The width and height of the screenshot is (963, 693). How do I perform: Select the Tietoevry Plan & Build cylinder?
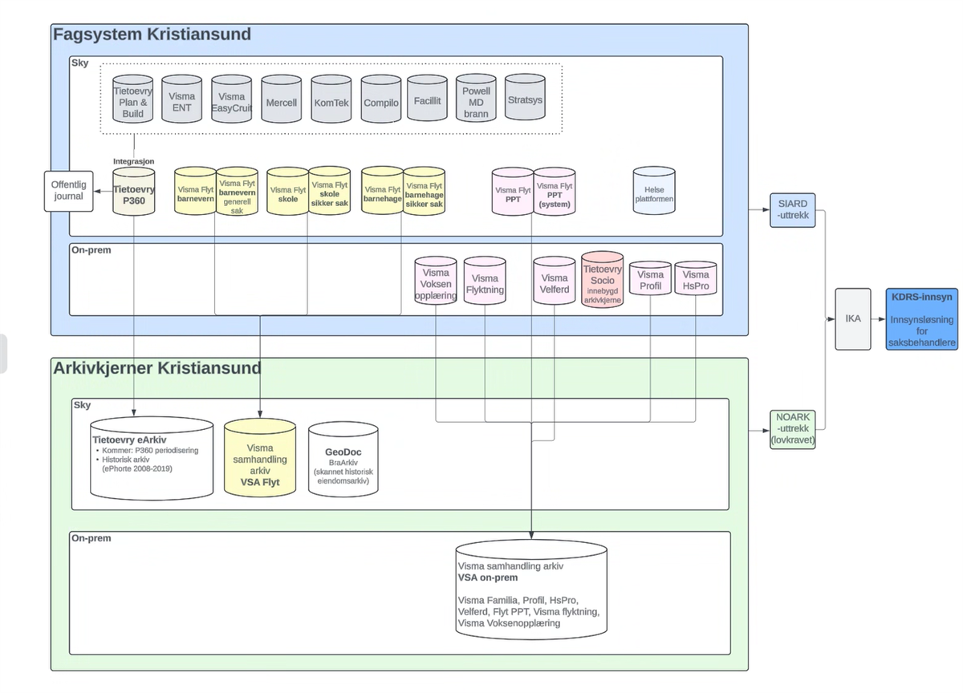pyautogui.click(x=133, y=99)
